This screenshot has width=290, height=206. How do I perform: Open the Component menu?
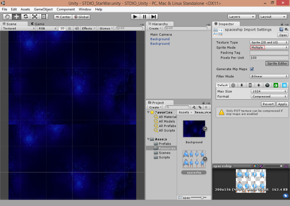[66, 9]
